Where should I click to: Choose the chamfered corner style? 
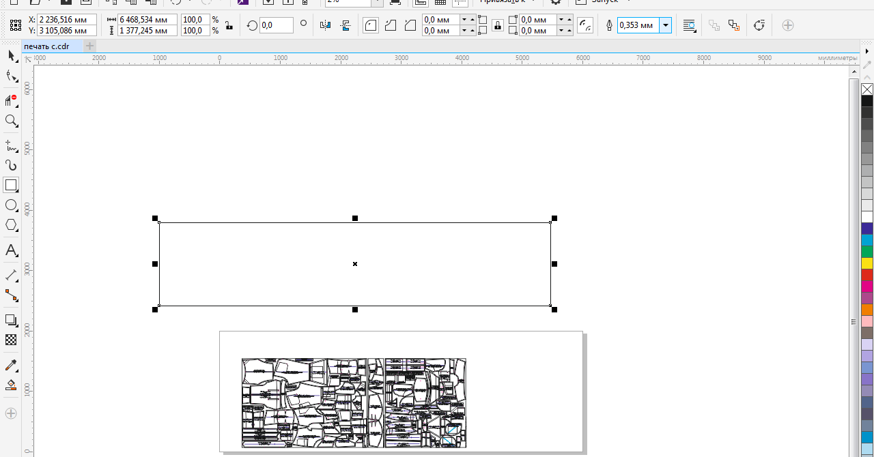point(410,25)
